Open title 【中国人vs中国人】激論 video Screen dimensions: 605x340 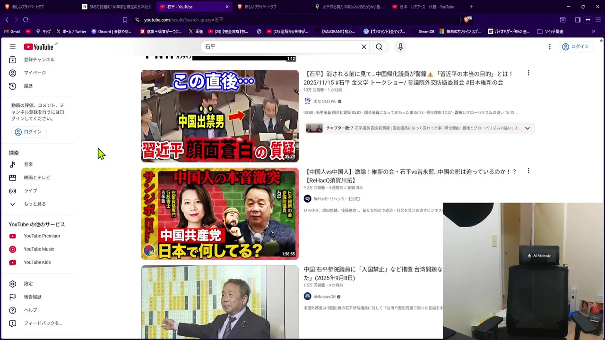pos(410,176)
